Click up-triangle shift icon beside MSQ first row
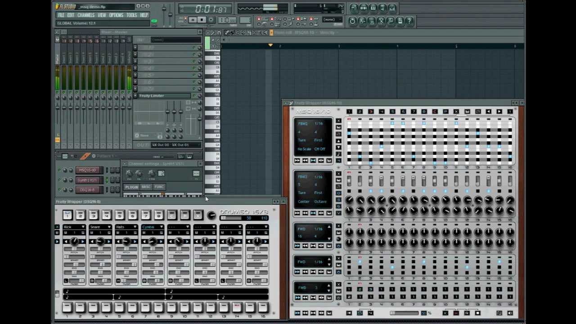 click(338, 141)
